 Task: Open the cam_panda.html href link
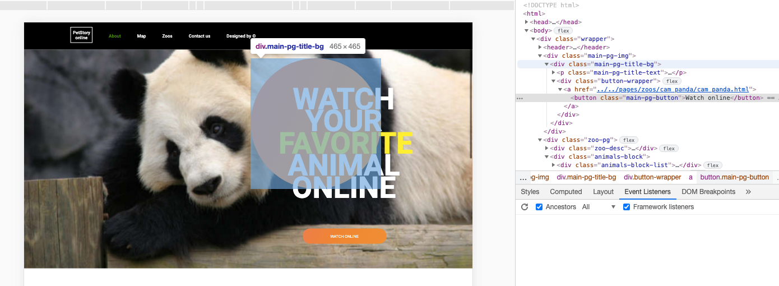pos(673,90)
